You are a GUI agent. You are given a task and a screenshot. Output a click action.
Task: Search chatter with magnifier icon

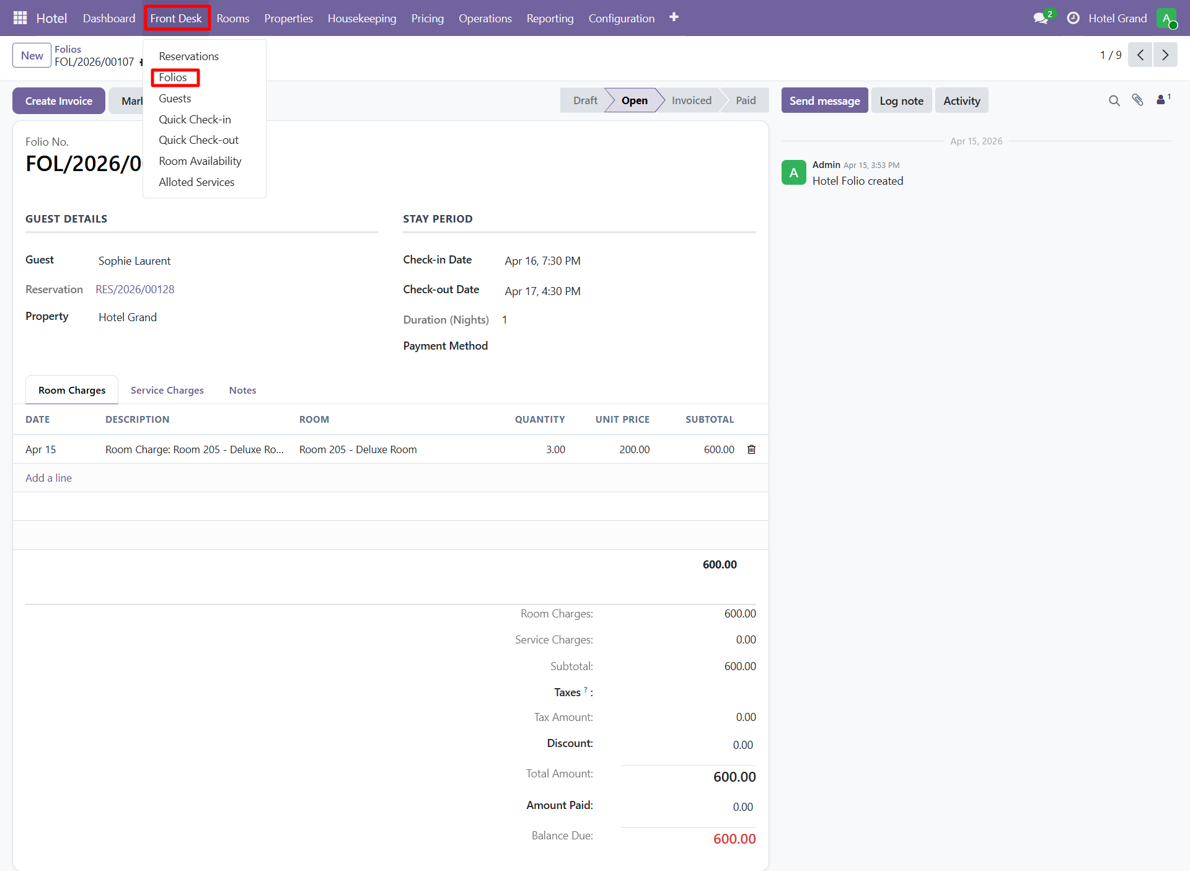[1114, 100]
